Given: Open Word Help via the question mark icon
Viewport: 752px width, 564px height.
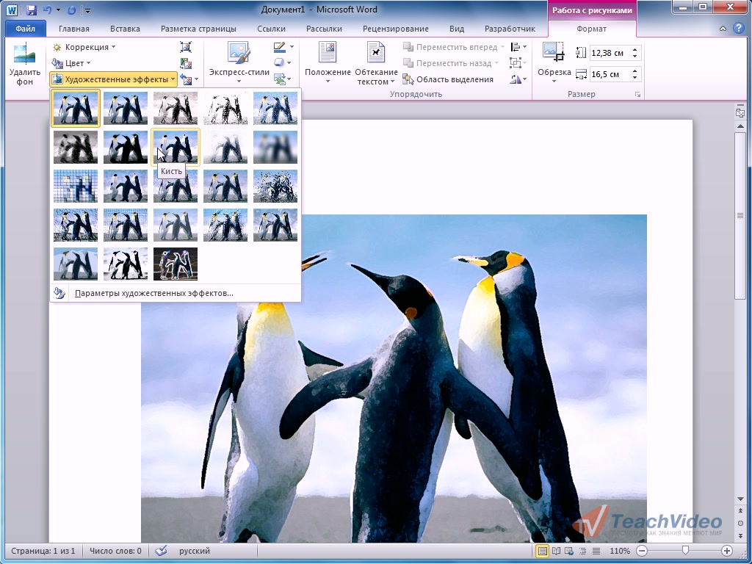Looking at the screenshot, I should click(739, 29).
